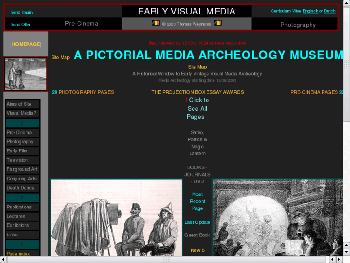
Task: Click A Pictorial Media Archeology Museum heading
Action: coord(208,55)
